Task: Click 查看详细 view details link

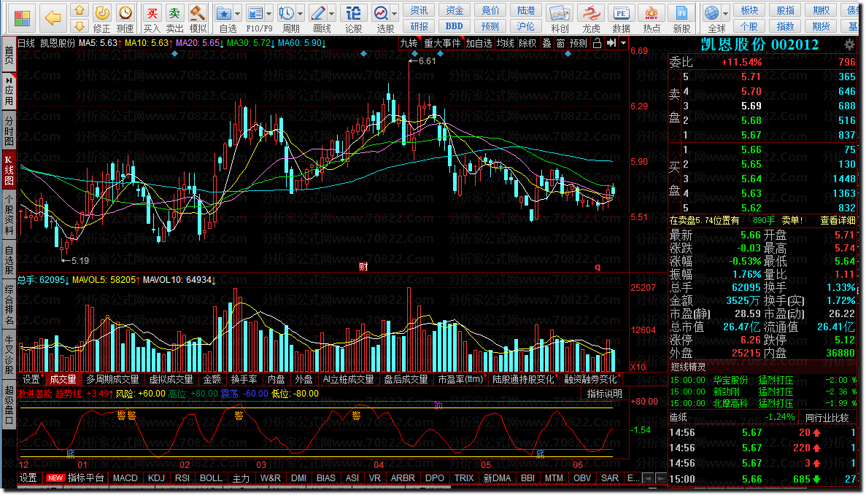Action: pos(838,221)
